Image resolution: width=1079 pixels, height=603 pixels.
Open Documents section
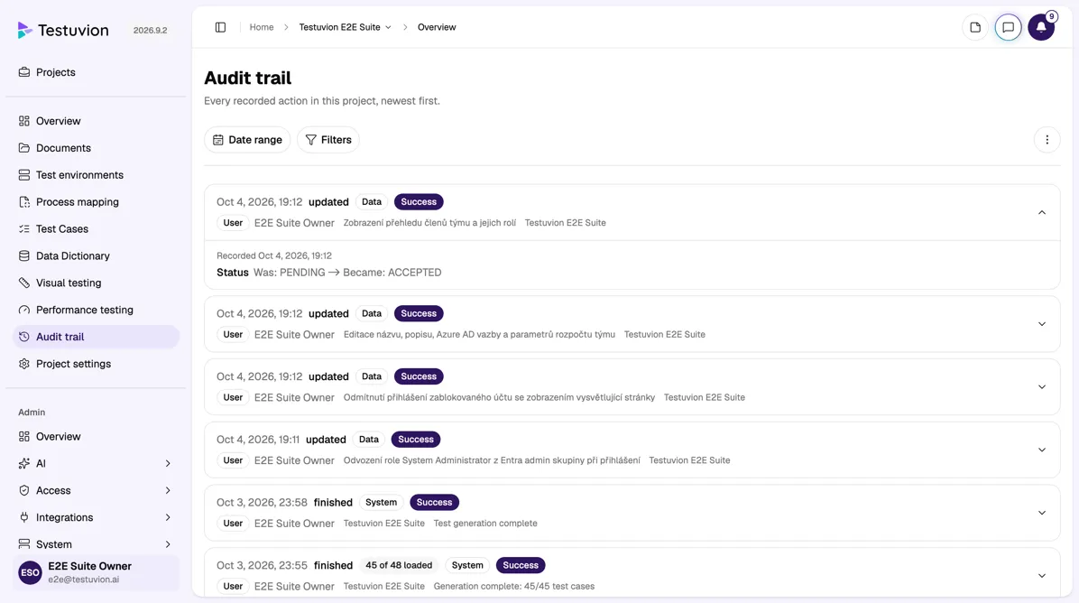point(97,148)
